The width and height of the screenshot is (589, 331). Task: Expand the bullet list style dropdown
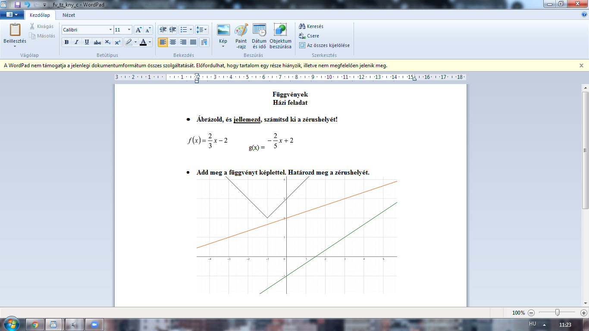point(191,30)
